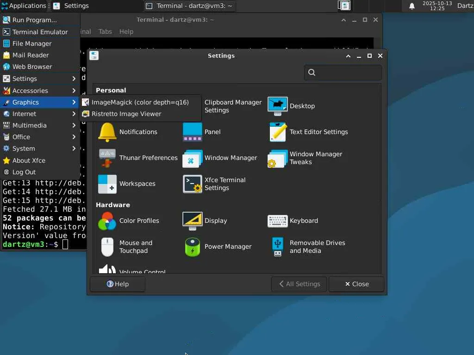The height and width of the screenshot is (355, 474).
Task: Open Clipboard Manager Settings
Action: coord(233,106)
